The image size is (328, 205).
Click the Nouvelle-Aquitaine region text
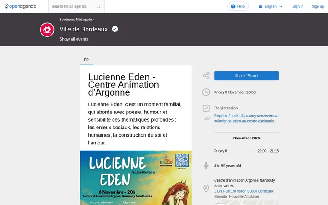[x=244, y=197]
